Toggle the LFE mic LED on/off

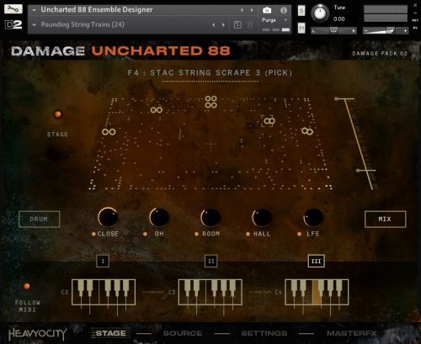pos(300,234)
